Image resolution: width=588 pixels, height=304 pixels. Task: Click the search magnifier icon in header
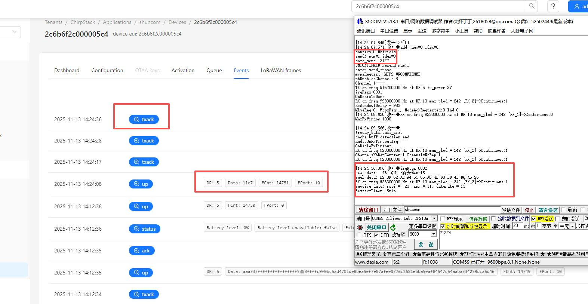pos(532,6)
